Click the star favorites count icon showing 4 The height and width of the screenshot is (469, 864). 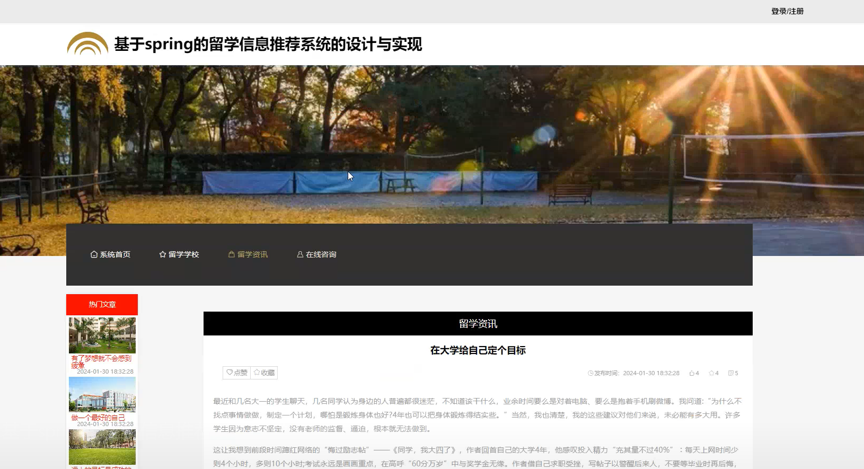pos(711,373)
